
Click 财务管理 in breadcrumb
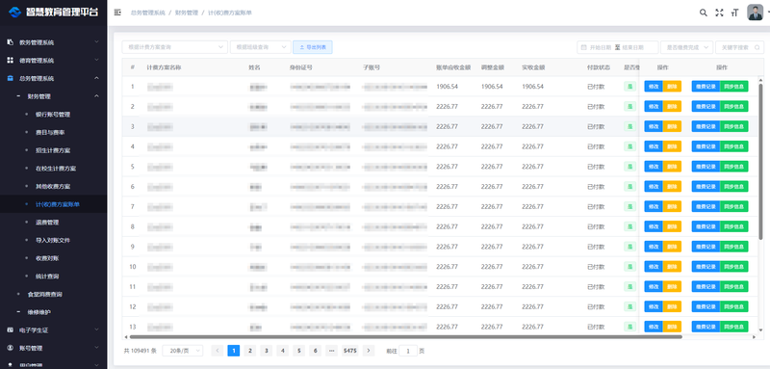coord(187,13)
